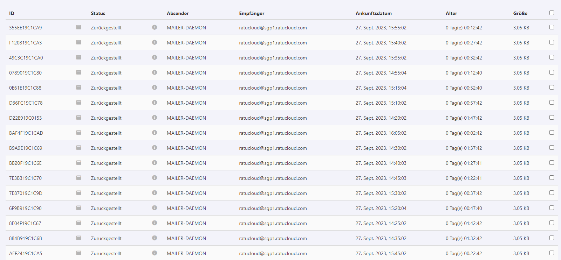561x260 pixels.
Task: Click the Status column header
Action: click(98, 13)
